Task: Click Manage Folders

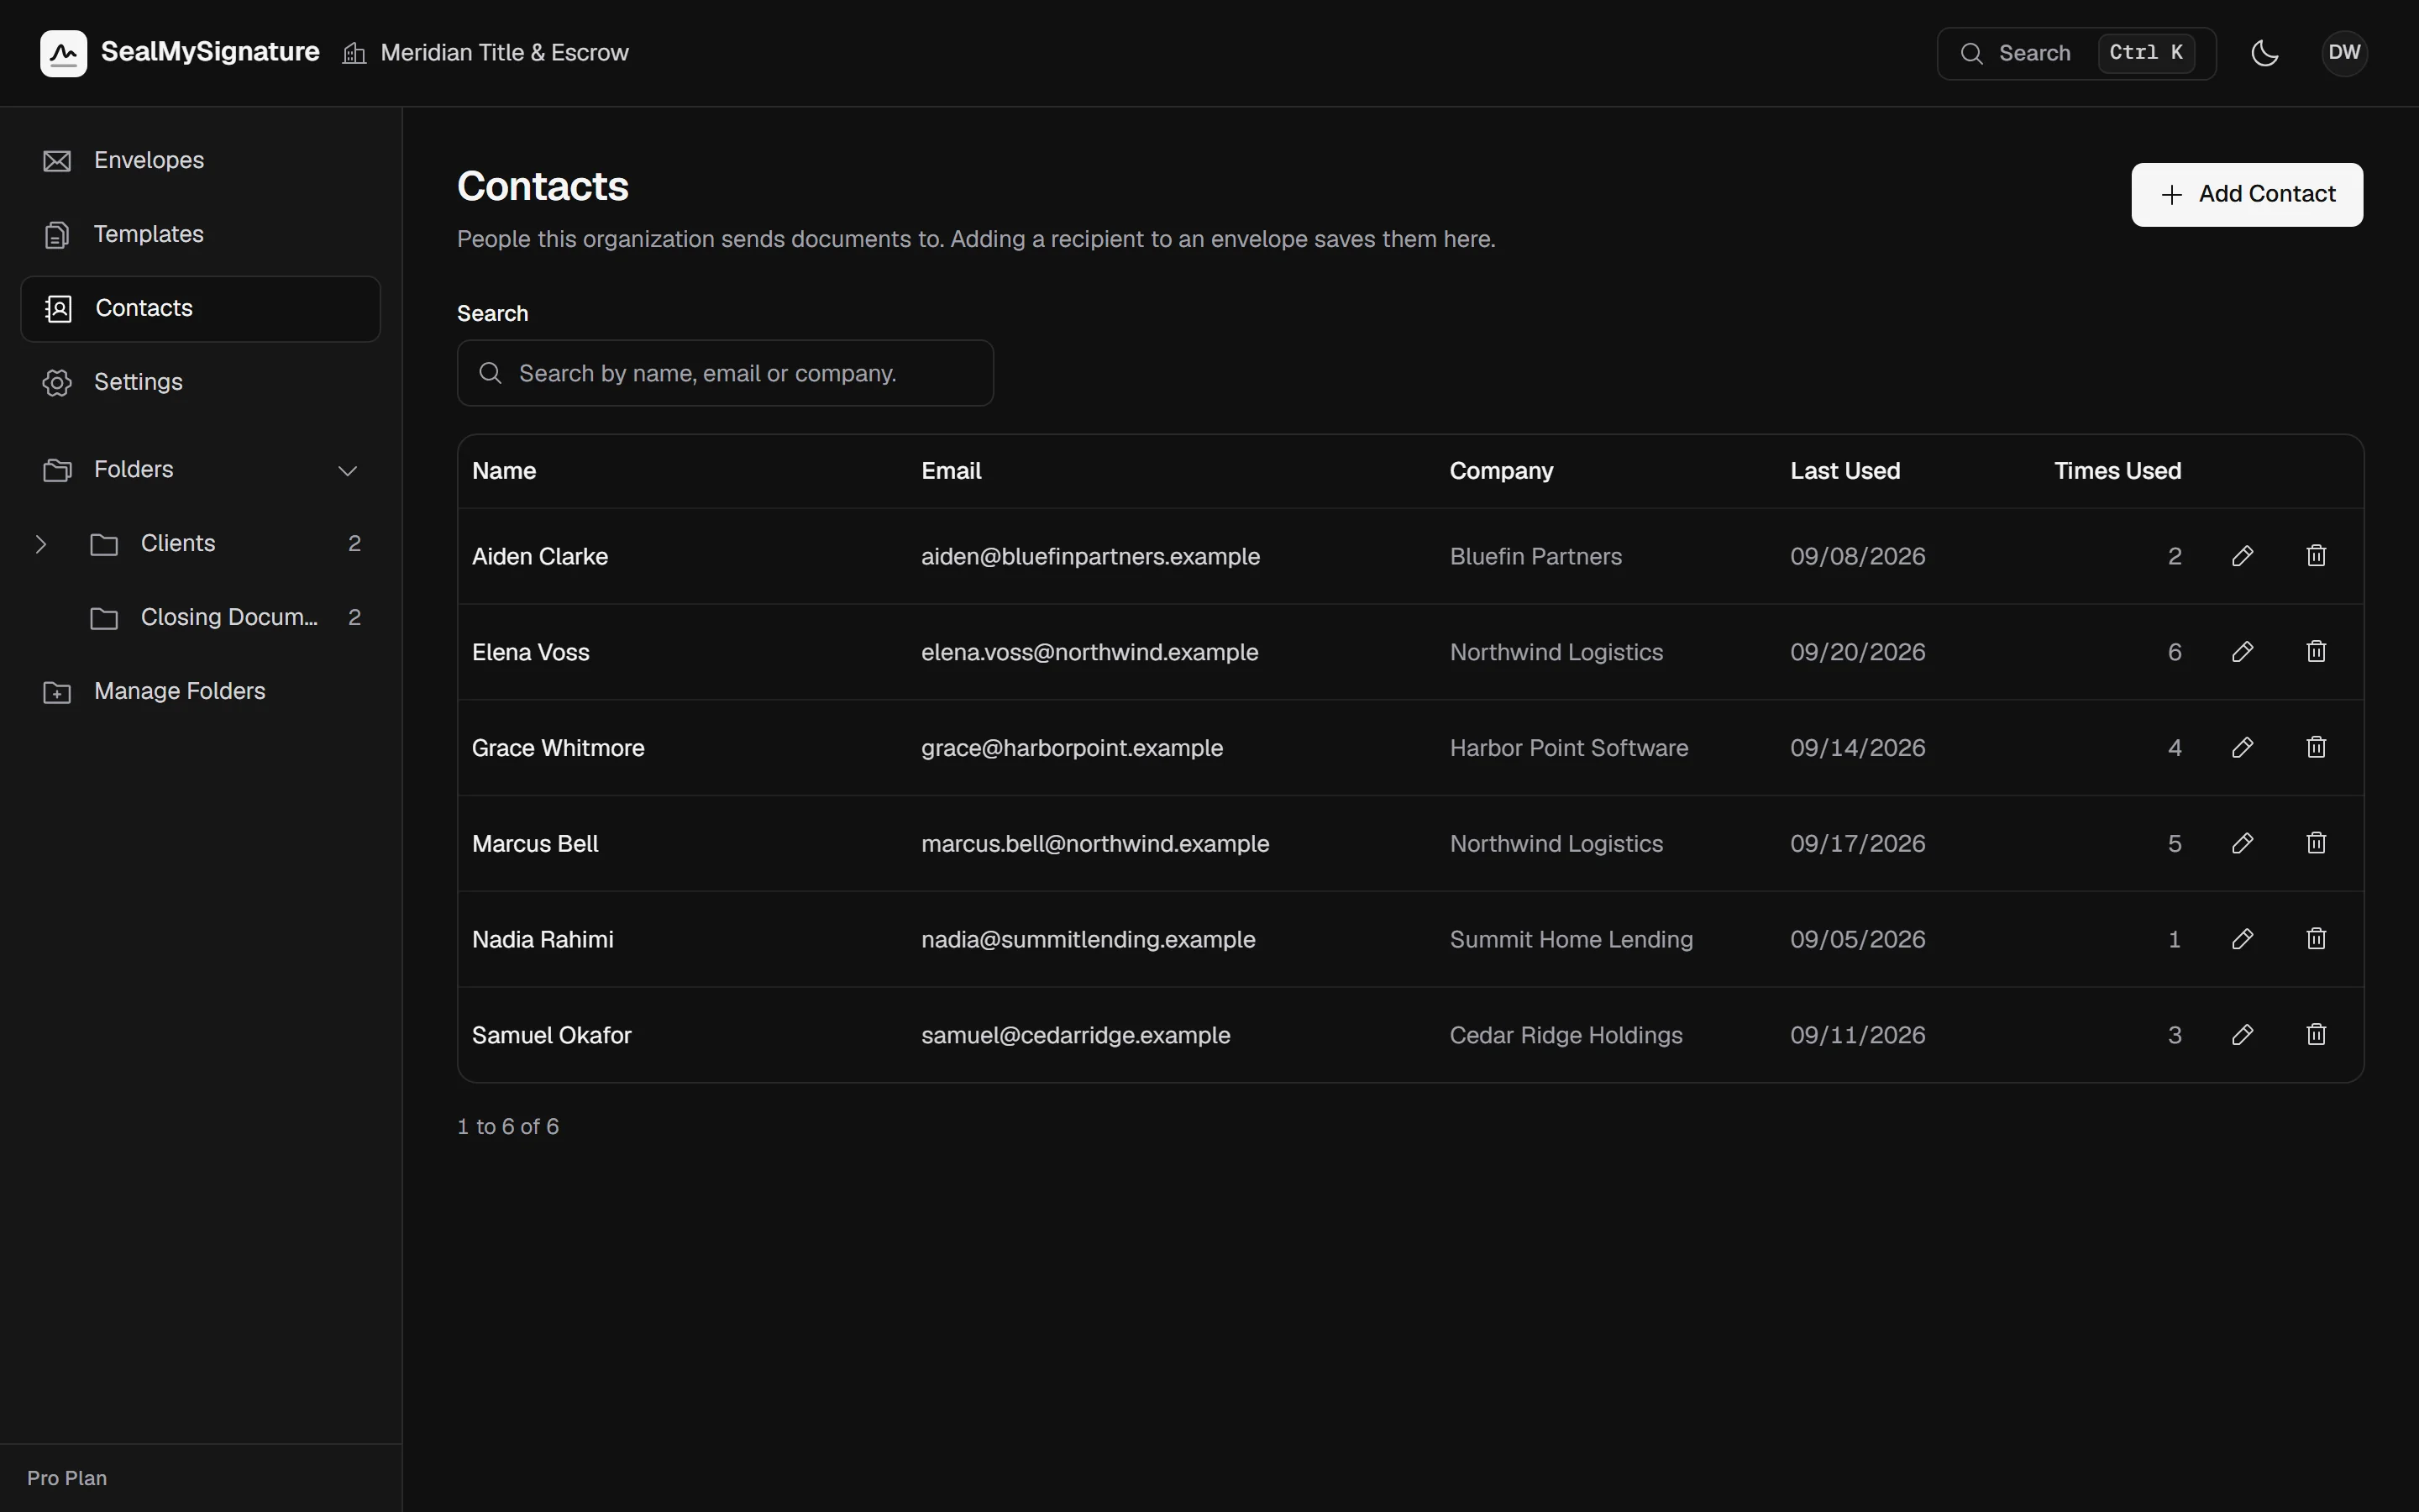Action: tap(200, 692)
